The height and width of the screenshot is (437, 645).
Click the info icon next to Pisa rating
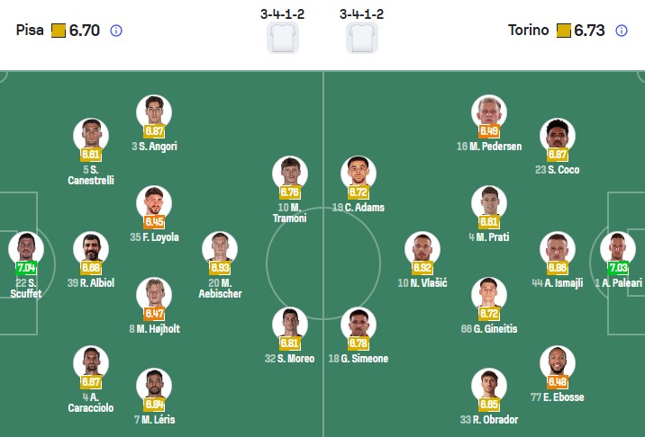tap(116, 31)
